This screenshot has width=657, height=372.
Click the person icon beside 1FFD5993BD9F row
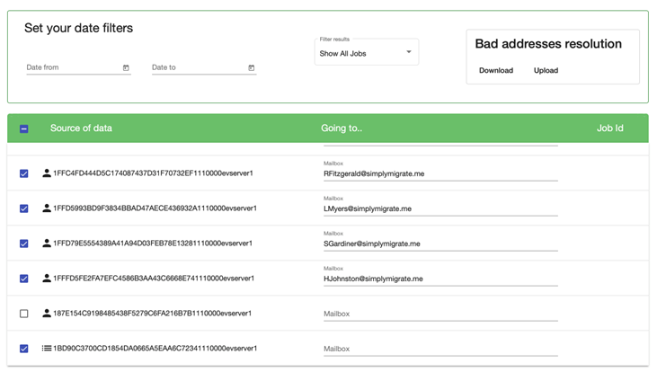tap(47, 208)
